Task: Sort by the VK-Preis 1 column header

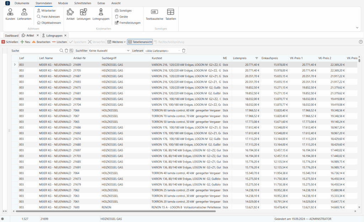Action: (303, 58)
